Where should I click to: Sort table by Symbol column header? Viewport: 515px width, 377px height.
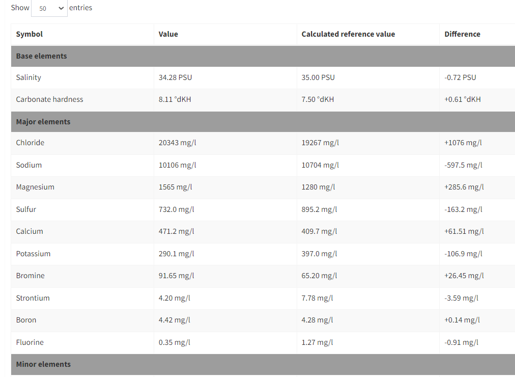30,34
